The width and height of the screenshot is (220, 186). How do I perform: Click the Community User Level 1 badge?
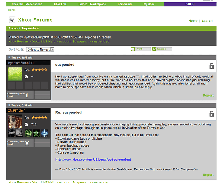pyautogui.click(x=20, y=95)
